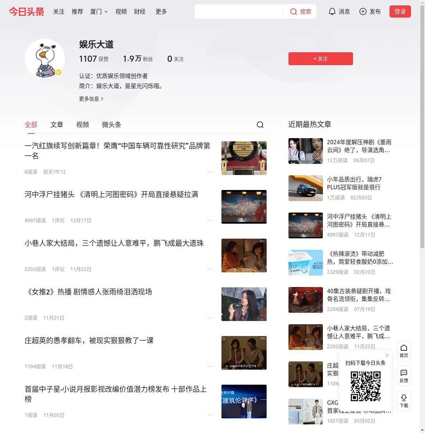
Task: Open article 首届中子星·小说月报影视改编
Action: click(116, 394)
